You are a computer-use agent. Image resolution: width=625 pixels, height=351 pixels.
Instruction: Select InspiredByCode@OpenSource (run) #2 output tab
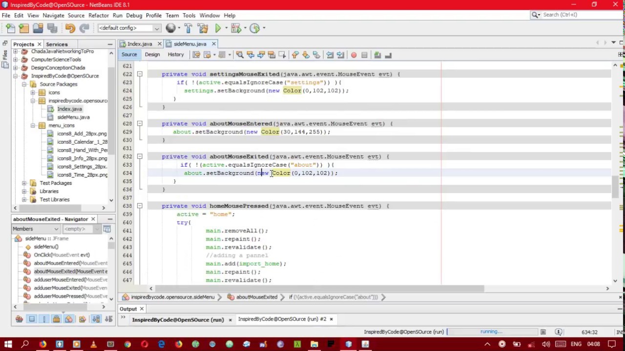(x=282, y=319)
